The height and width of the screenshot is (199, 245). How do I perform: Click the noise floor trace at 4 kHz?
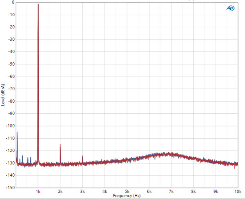point(105,161)
